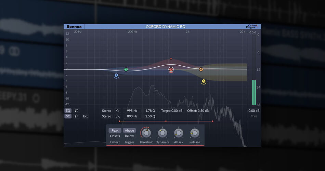Open the EQ row Stereo channel dropdown
Viewport: 325px width, 171px height.
click(106, 111)
